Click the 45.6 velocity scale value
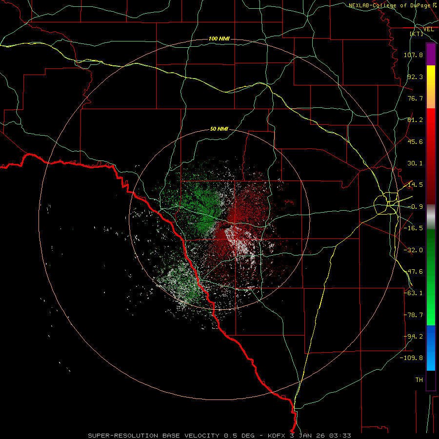 (x=415, y=141)
